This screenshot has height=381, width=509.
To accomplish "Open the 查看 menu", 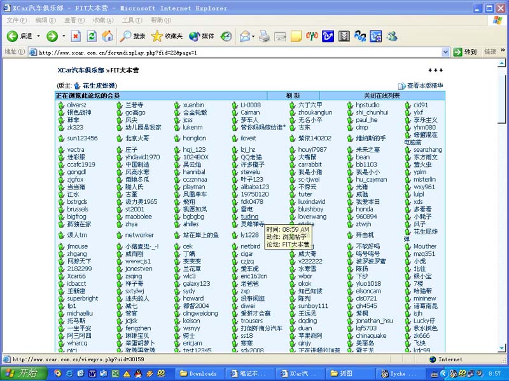I will (x=74, y=20).
